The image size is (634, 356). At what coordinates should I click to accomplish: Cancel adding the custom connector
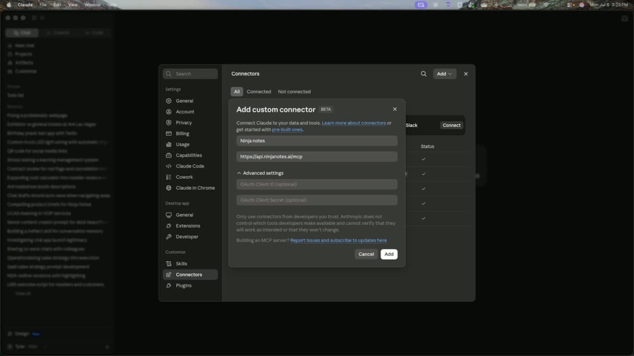[366, 254]
